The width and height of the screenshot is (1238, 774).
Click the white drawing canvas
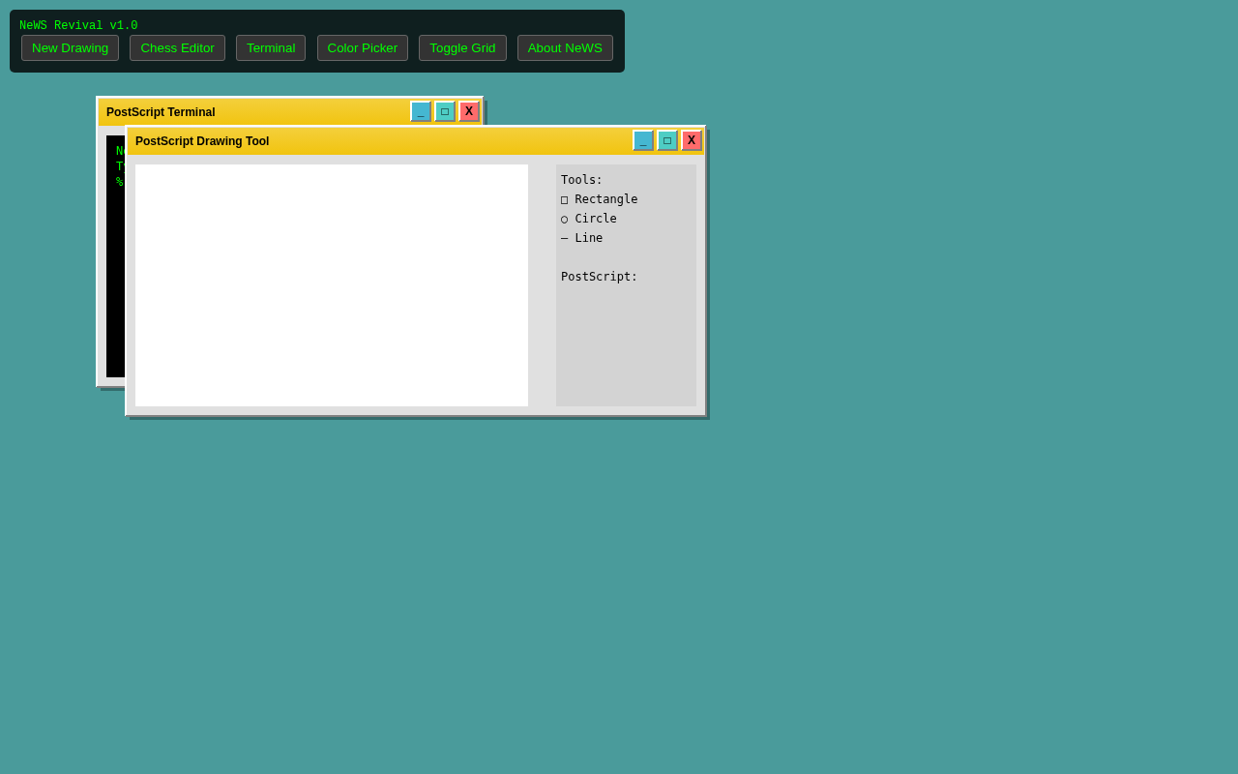(x=332, y=285)
